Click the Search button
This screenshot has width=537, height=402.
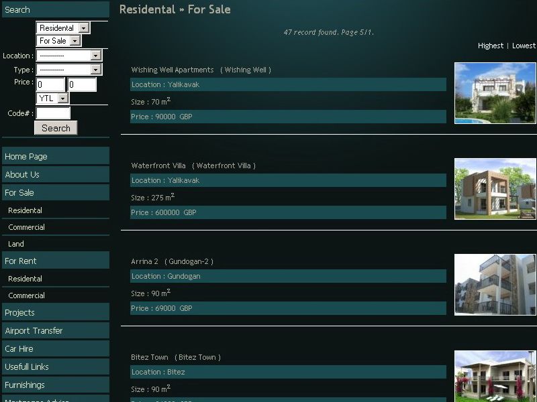pyautogui.click(x=56, y=128)
